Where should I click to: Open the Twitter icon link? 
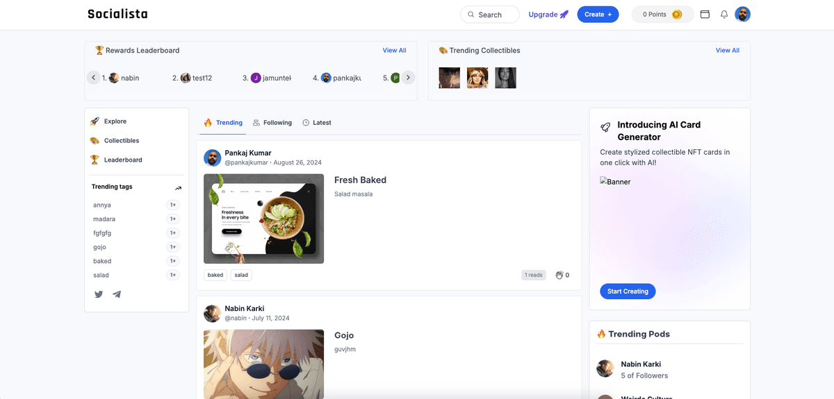point(99,294)
